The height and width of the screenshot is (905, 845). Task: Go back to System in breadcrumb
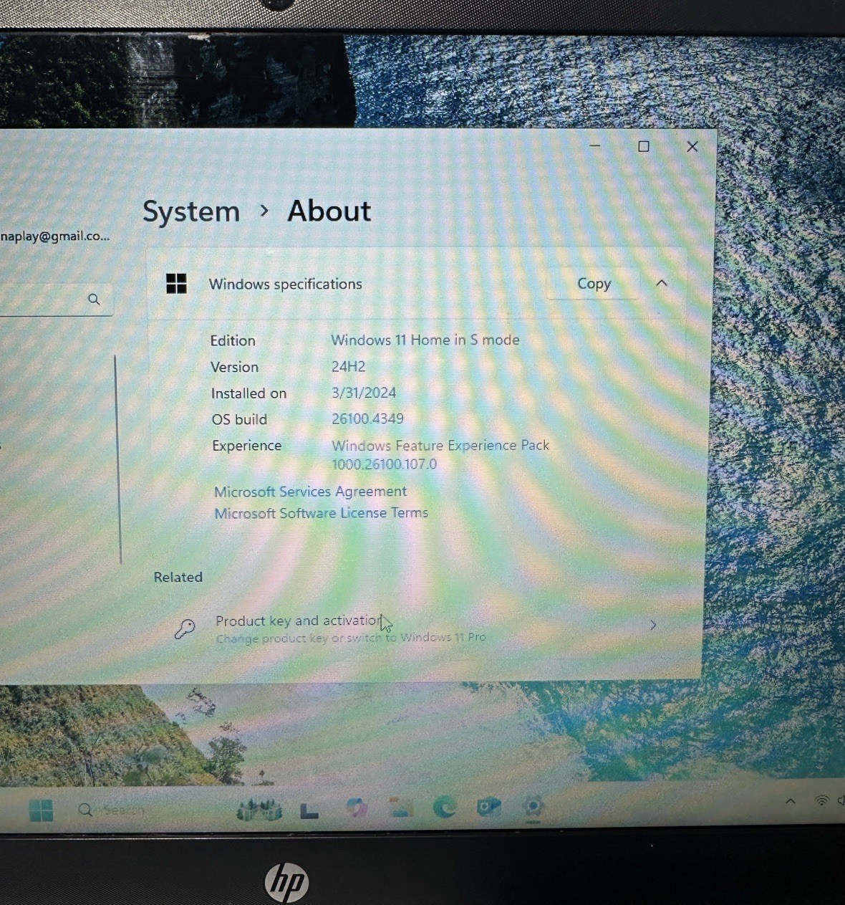191,211
